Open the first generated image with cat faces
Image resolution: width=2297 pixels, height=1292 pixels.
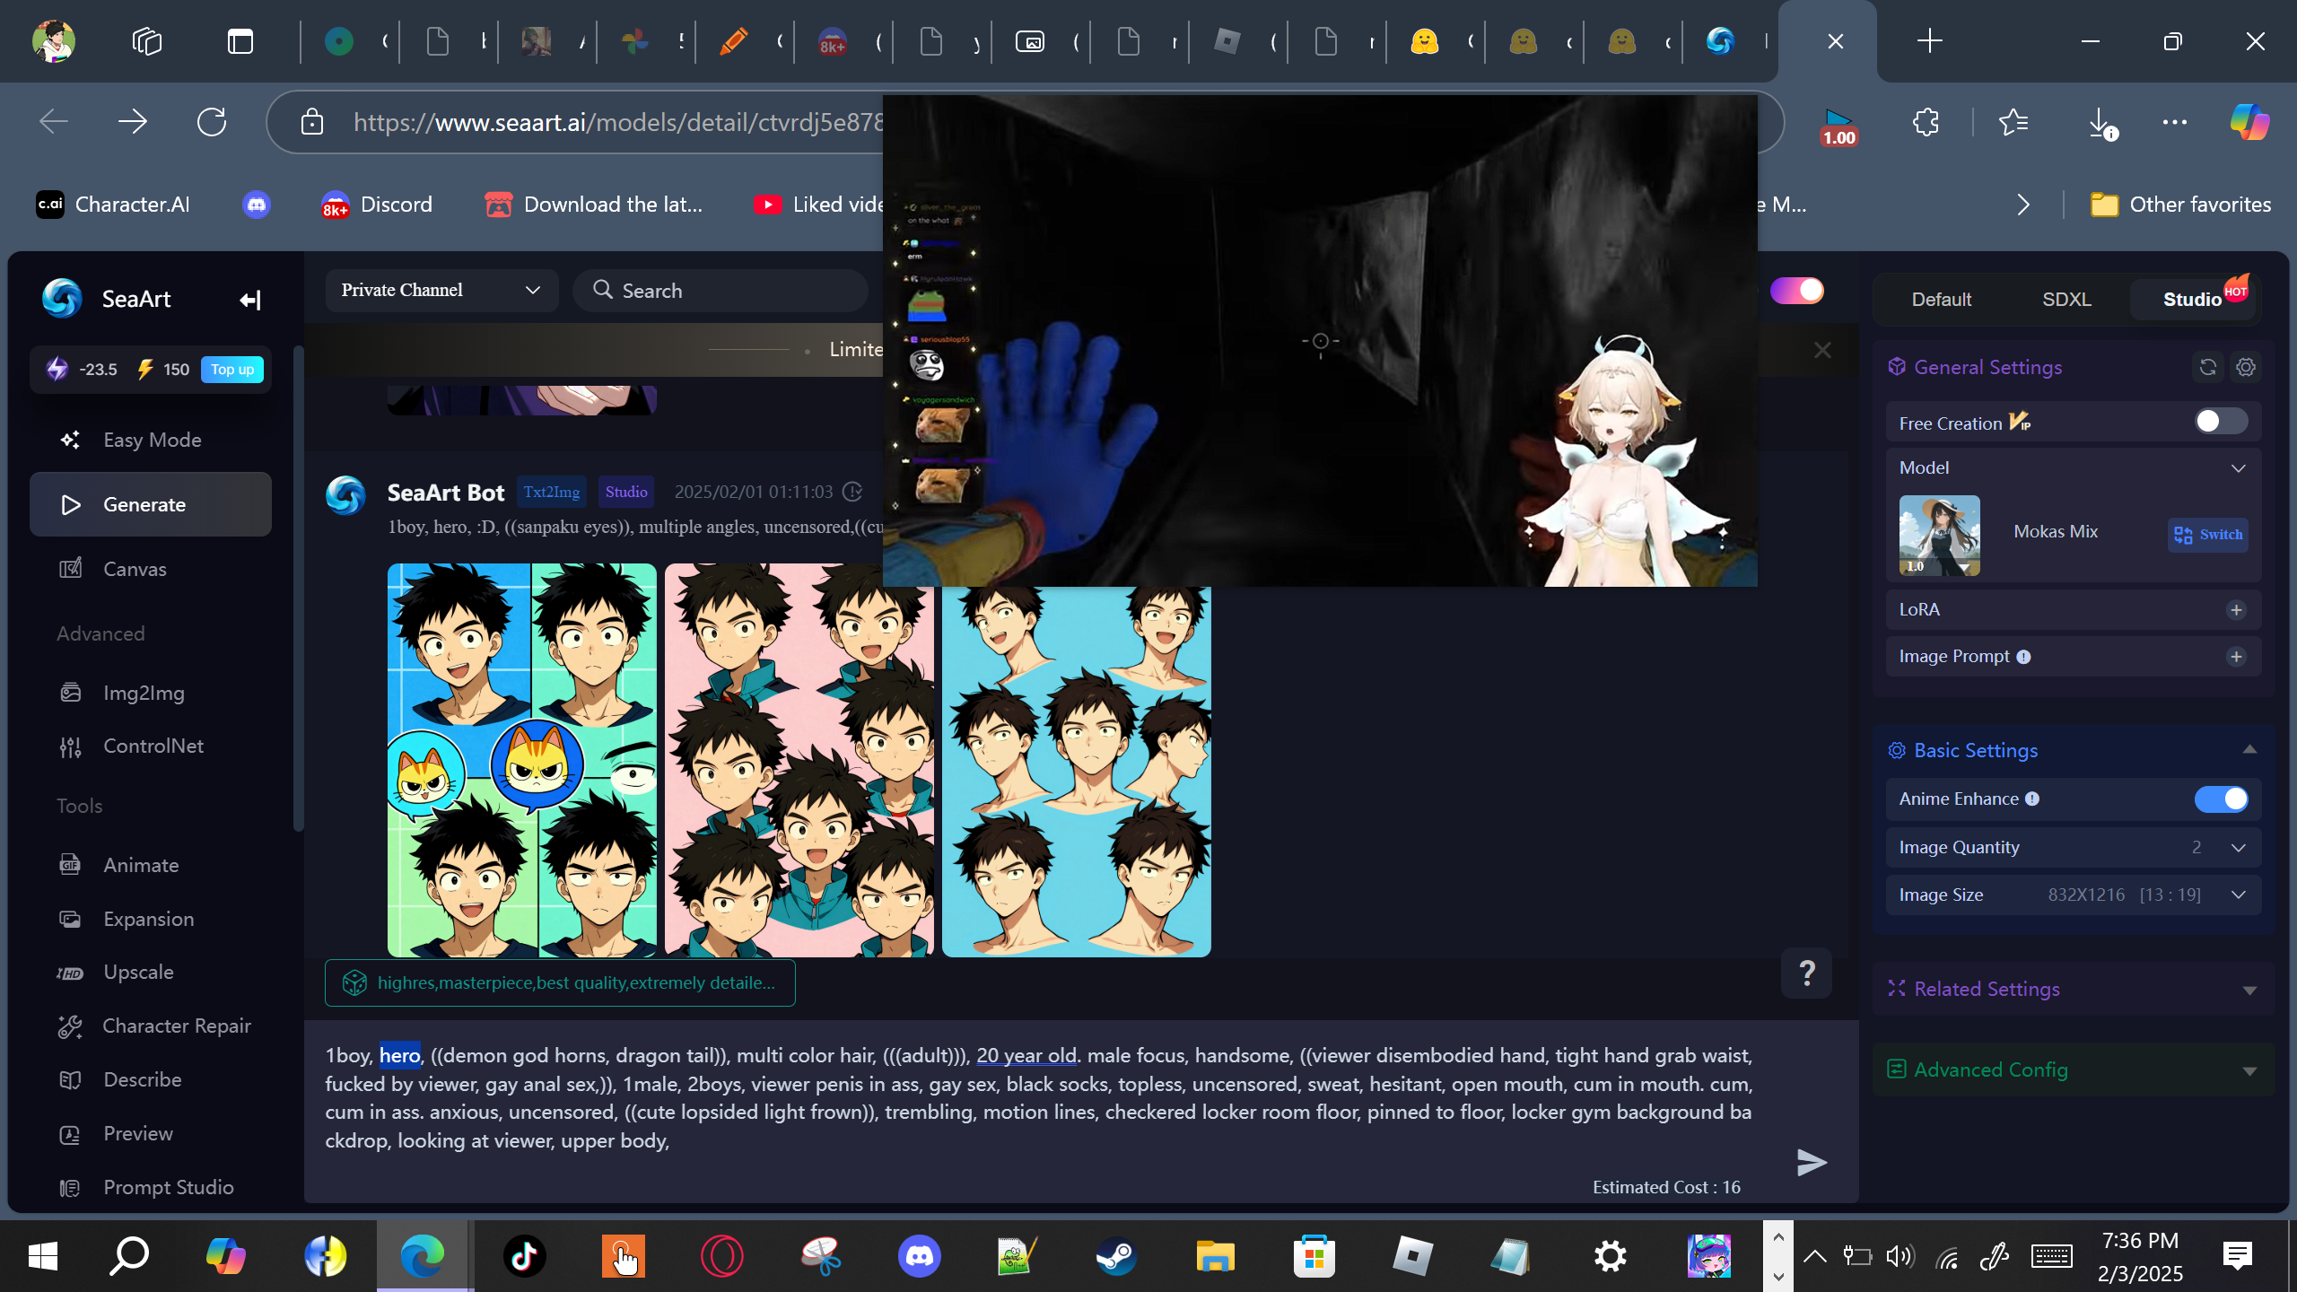pyautogui.click(x=521, y=760)
